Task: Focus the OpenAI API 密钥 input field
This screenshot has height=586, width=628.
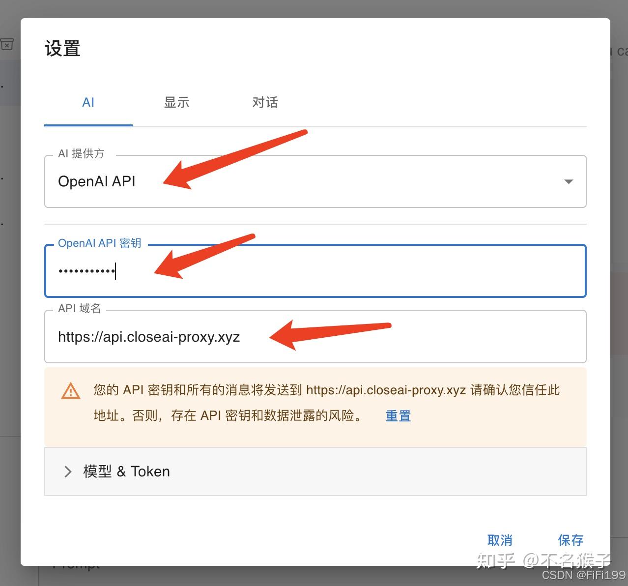Action: (x=314, y=271)
